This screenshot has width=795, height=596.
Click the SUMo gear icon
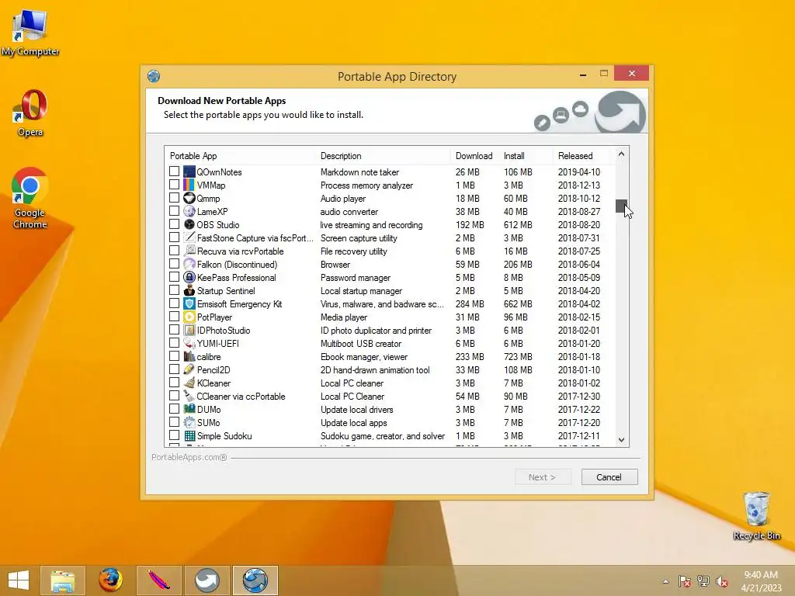click(x=189, y=422)
